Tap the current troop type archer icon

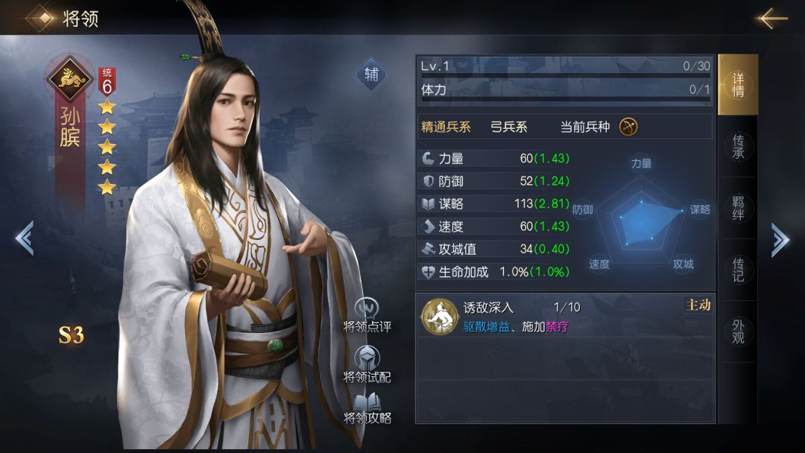click(x=628, y=126)
